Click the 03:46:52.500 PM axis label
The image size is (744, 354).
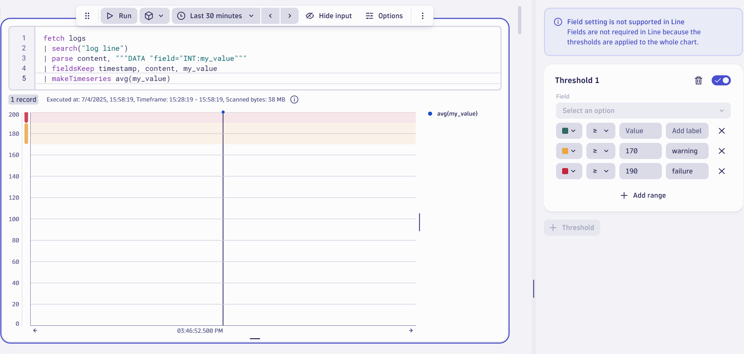[x=200, y=331]
